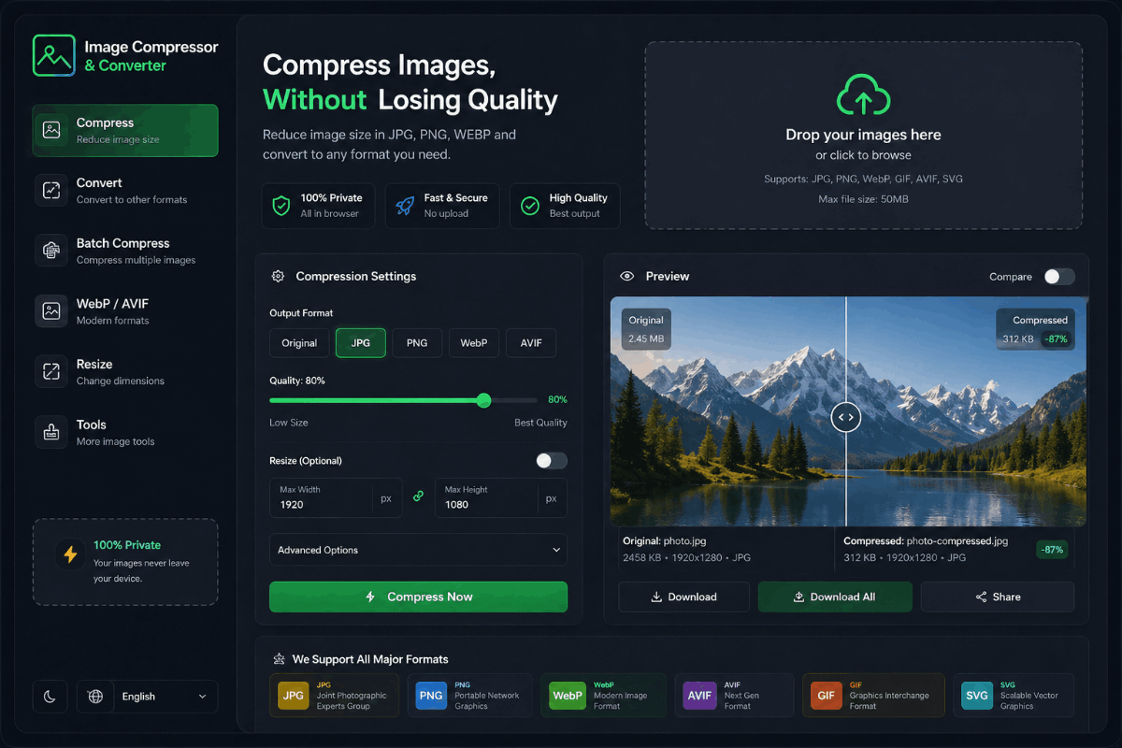Image resolution: width=1122 pixels, height=748 pixels.
Task: Expand Advanced Options
Action: click(418, 550)
